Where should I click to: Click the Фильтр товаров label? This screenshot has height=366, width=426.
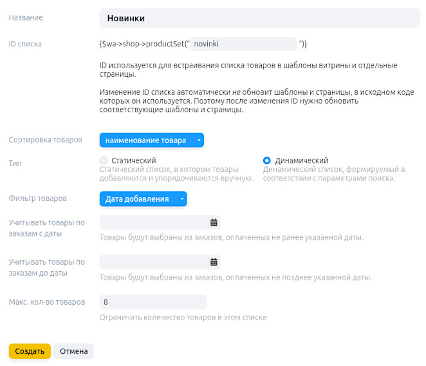(38, 198)
